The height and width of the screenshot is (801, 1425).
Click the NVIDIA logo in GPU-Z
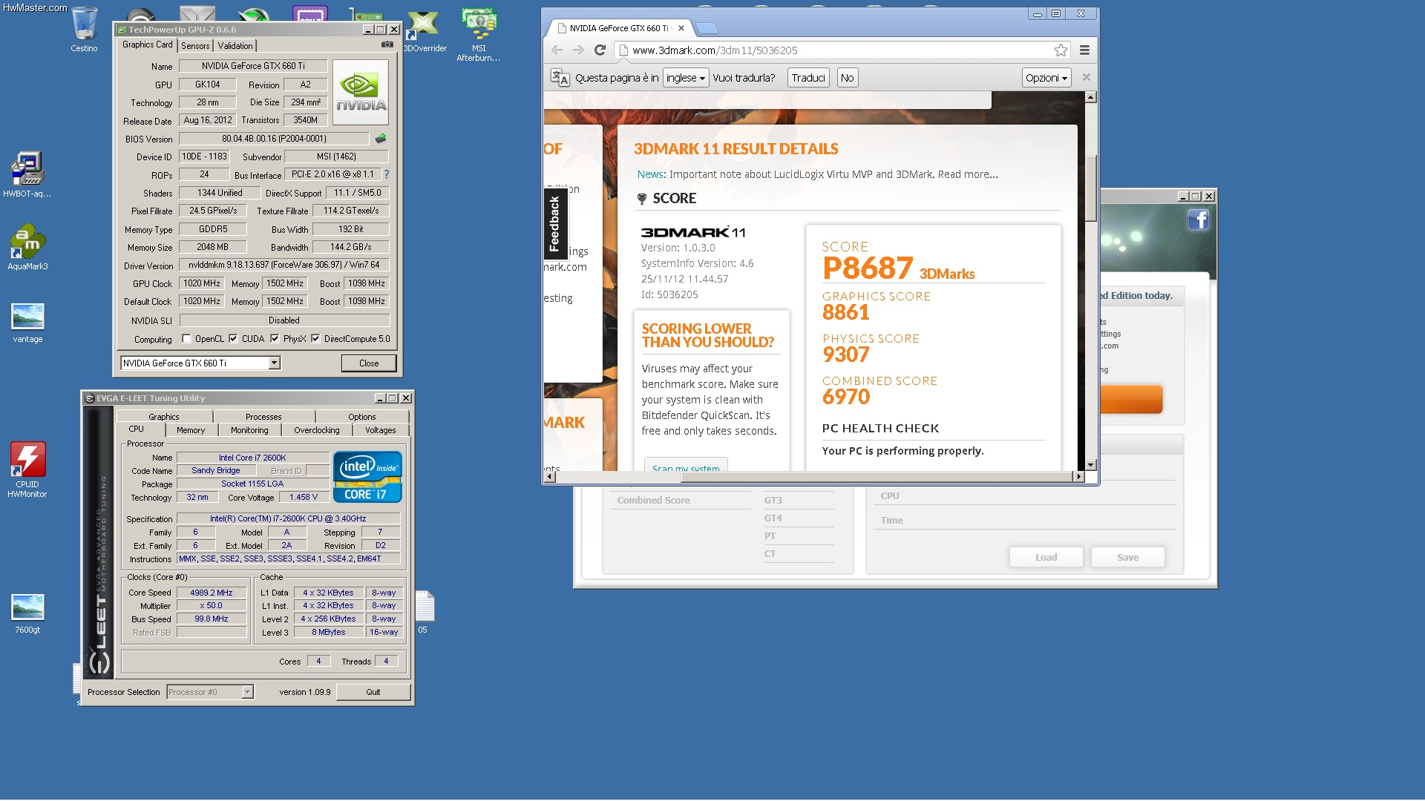pos(361,92)
